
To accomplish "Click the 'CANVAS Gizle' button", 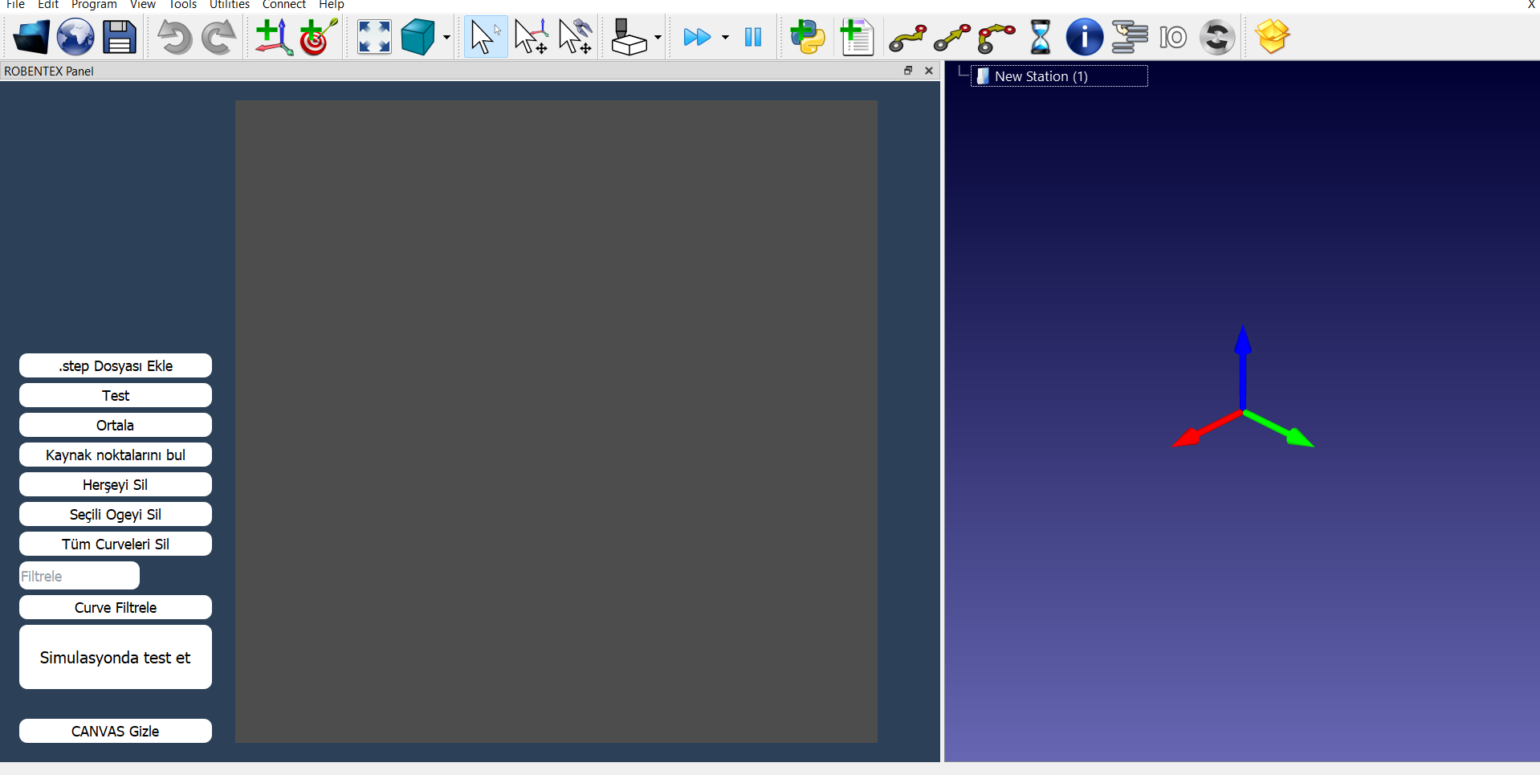I will pos(116,731).
